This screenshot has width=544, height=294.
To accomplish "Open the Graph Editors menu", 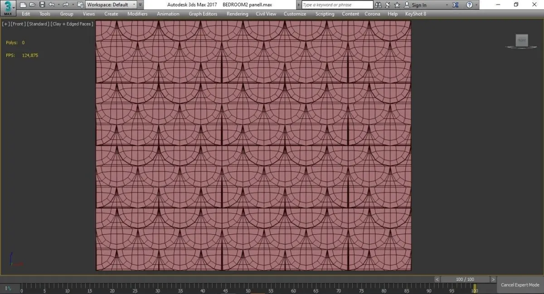I will (x=203, y=14).
